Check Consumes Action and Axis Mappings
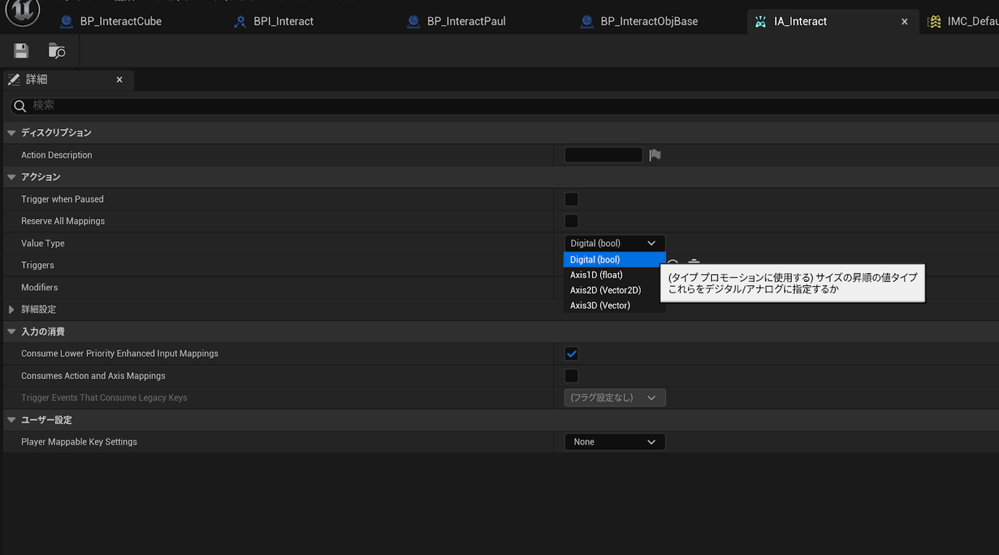 coord(572,376)
